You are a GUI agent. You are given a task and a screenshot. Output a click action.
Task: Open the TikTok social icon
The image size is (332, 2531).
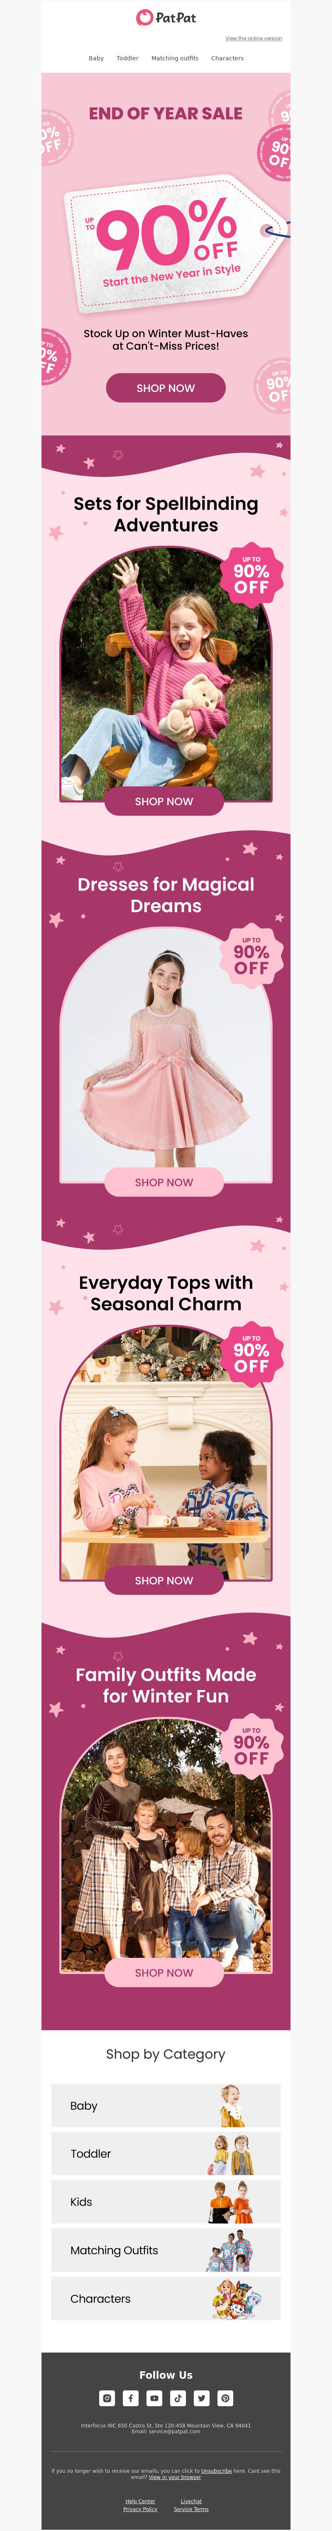tap(177, 2397)
